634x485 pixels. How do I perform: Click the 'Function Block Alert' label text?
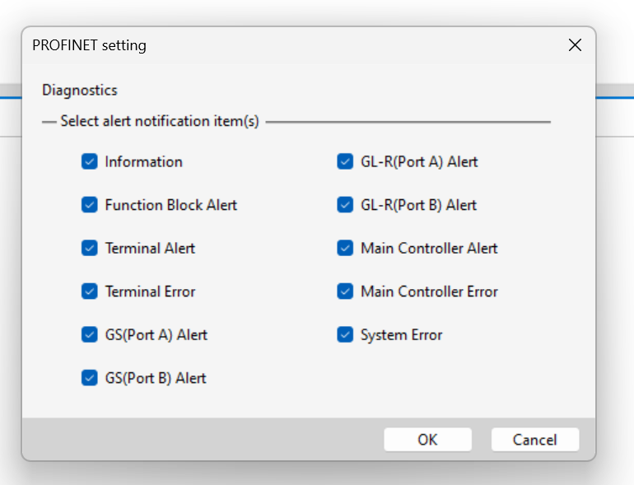click(x=171, y=205)
